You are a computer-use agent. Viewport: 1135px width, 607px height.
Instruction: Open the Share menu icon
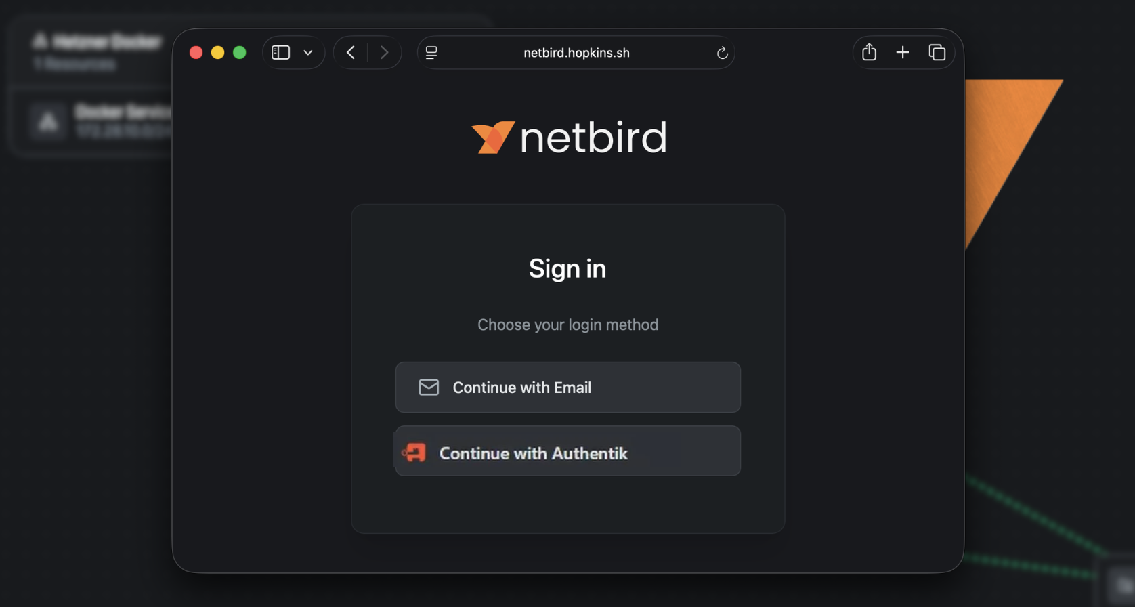point(869,52)
